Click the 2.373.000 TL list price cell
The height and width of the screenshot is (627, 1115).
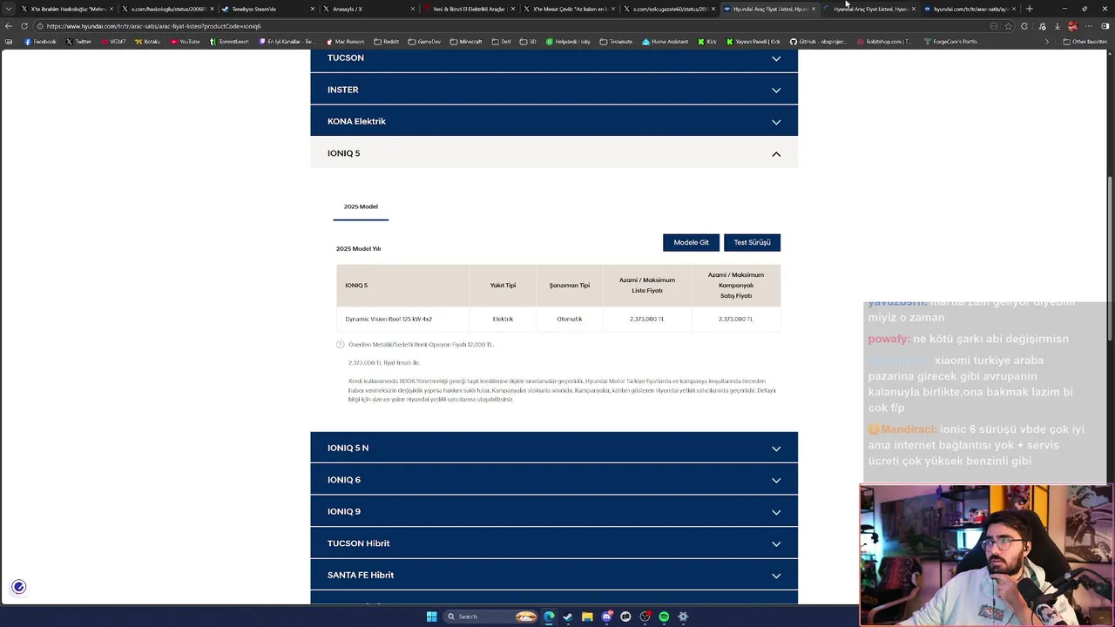tap(646, 319)
